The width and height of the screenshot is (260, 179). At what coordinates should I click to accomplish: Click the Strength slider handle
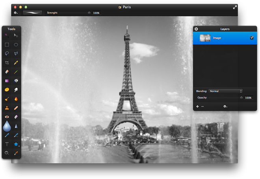point(89,13)
